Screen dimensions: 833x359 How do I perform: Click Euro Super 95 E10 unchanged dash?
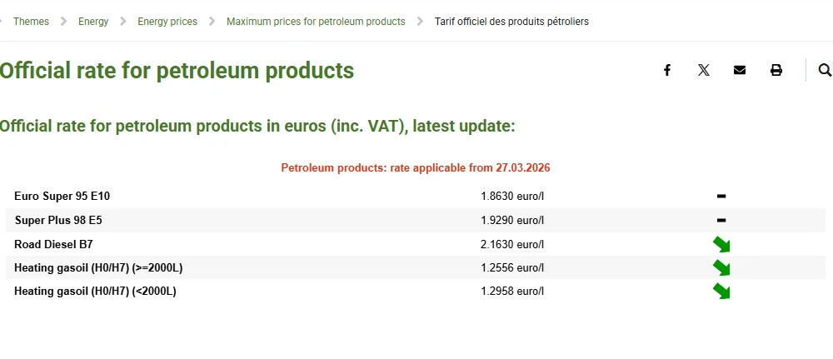click(x=721, y=197)
